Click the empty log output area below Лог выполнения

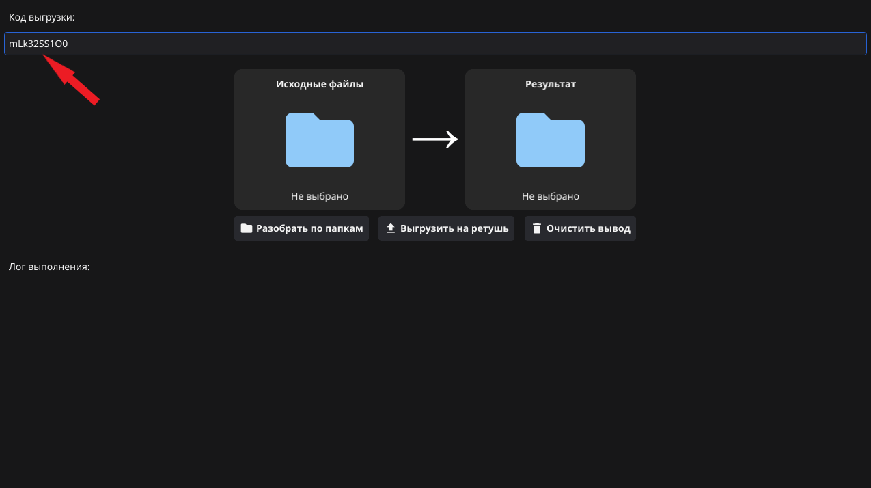434,376
